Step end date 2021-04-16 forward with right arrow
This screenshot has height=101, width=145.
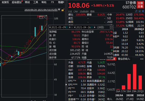pos(95,27)
